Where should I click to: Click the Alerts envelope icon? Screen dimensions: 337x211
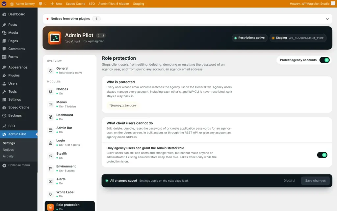(50, 182)
